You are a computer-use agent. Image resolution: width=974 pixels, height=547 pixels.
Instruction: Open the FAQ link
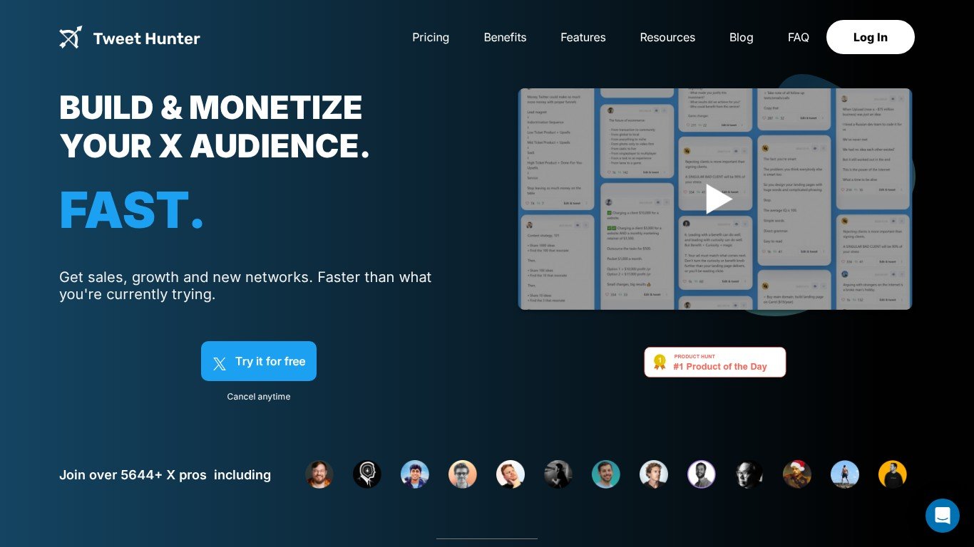click(x=798, y=38)
